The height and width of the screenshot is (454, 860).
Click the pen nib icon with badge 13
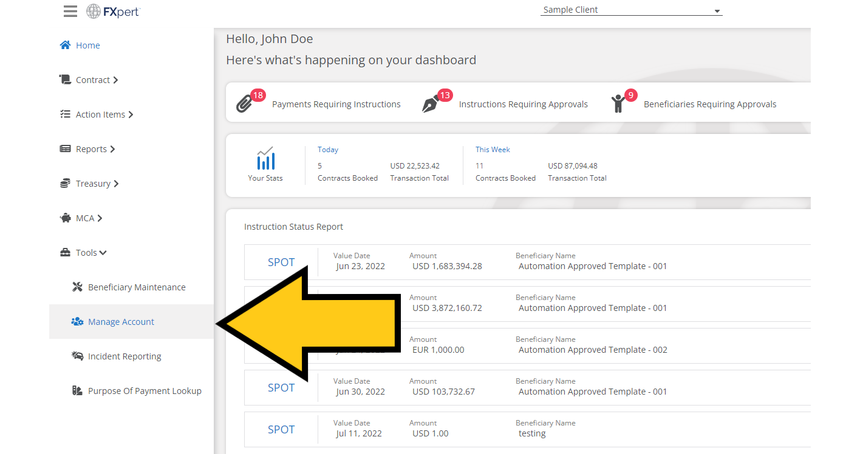tap(431, 104)
